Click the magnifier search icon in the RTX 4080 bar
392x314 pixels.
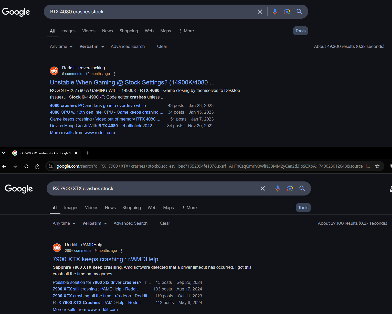[299, 12]
